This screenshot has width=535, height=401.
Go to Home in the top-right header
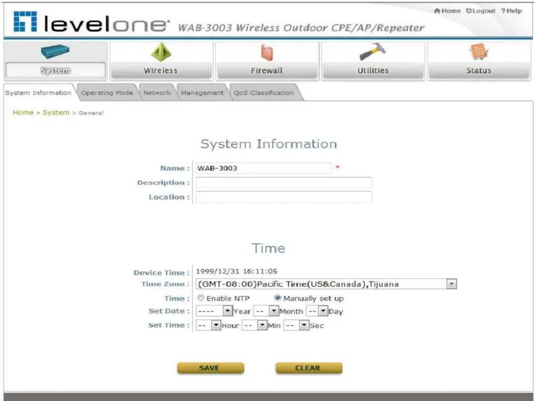click(x=447, y=11)
